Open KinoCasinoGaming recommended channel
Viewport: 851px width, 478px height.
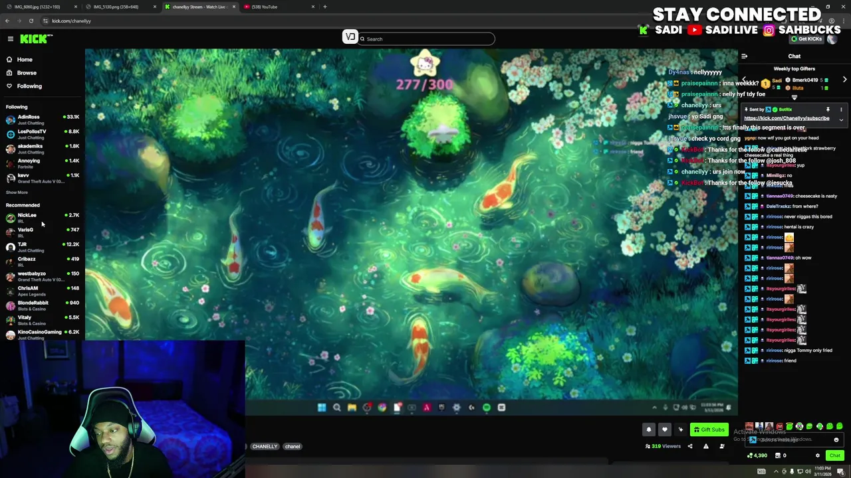coord(42,335)
